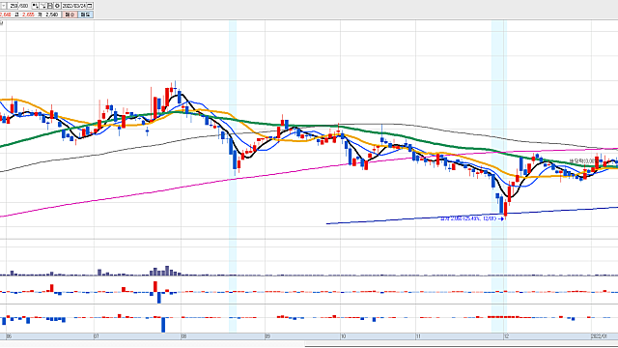Select the thin gray long-term moving average line

118,151
